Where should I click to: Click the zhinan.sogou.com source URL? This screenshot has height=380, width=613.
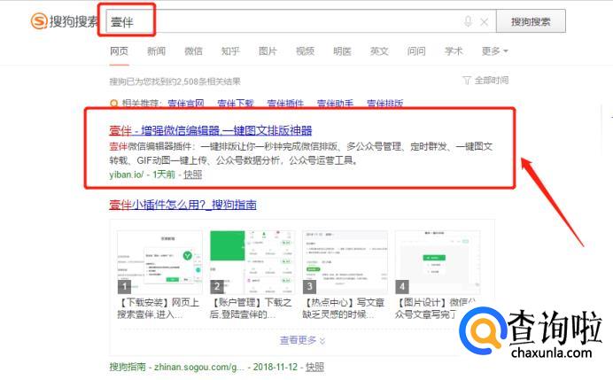tap(199, 367)
